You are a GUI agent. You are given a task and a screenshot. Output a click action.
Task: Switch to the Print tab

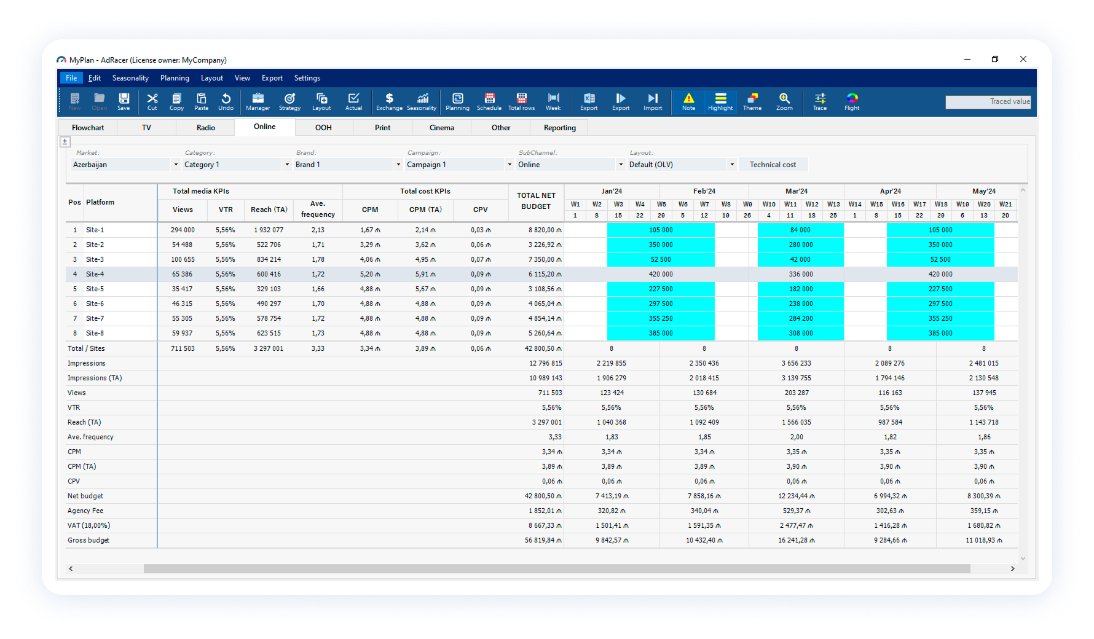[x=382, y=128]
